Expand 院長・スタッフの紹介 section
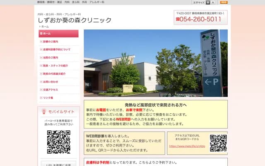 pyautogui.click(x=55, y=66)
